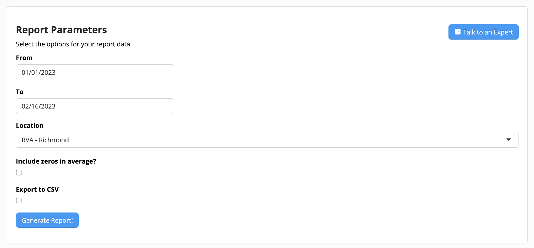This screenshot has width=534, height=248.
Task: Click the Select the options description text
Action: [74, 44]
